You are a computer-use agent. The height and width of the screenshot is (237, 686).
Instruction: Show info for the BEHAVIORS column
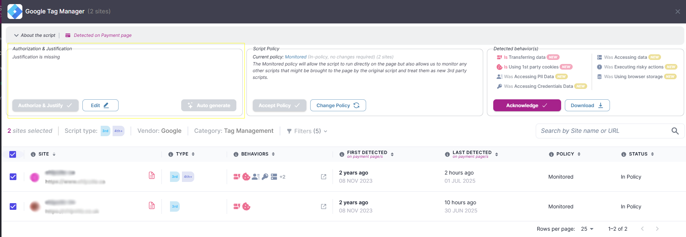click(x=236, y=154)
